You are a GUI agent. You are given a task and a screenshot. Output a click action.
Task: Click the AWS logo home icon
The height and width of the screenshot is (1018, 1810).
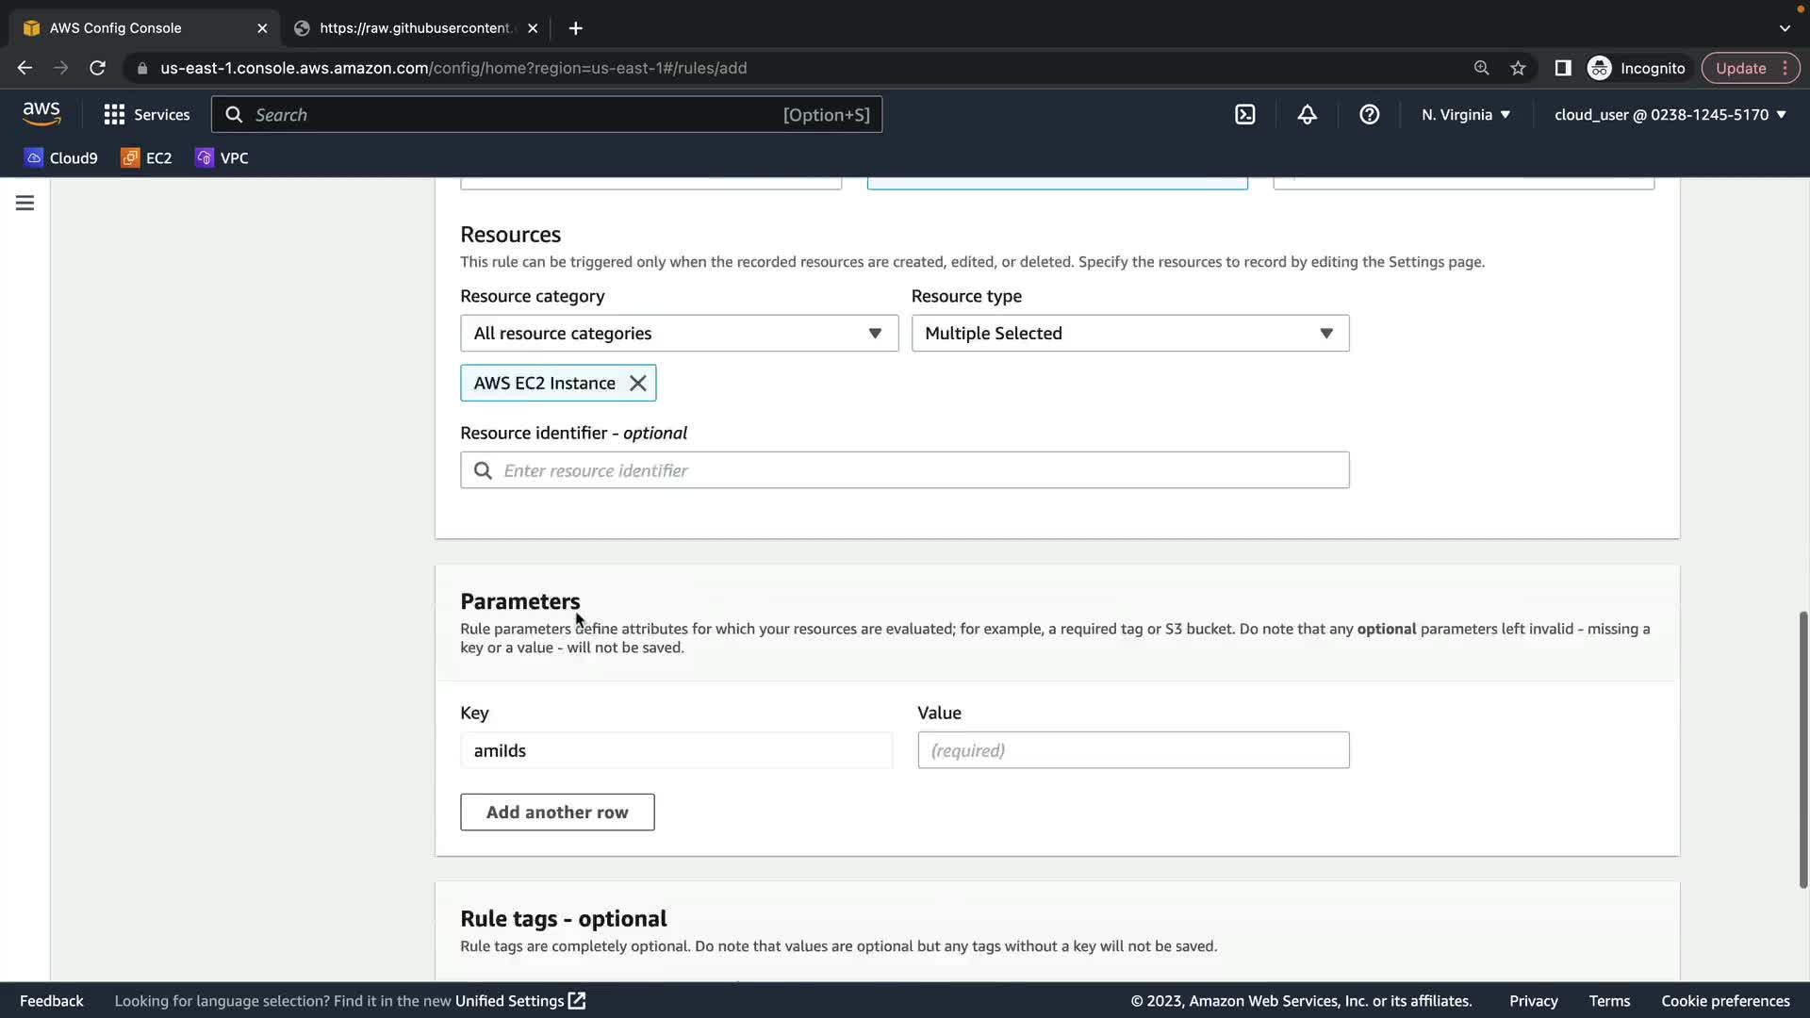pos(41,114)
